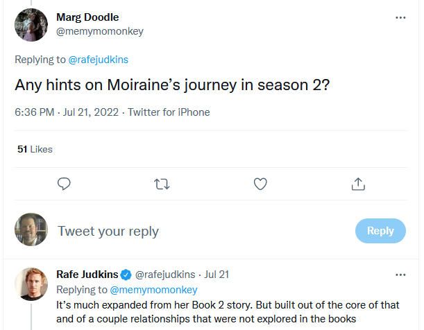Click the 'Twitter for iPhone' source link

click(x=169, y=112)
